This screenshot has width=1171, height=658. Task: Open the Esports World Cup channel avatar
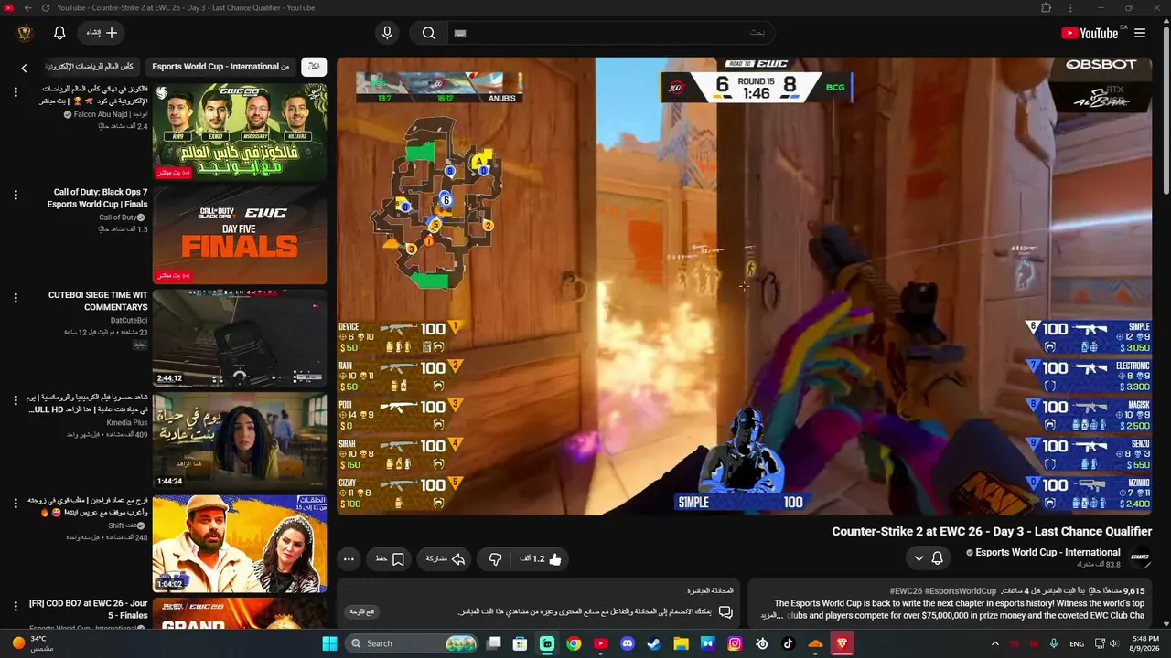1140,557
